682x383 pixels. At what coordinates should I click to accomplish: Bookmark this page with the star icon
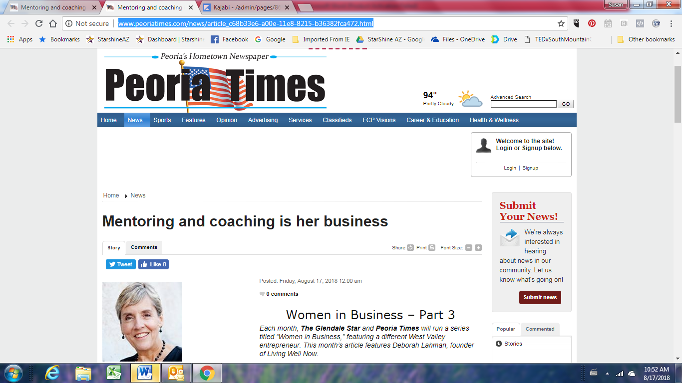tap(561, 23)
